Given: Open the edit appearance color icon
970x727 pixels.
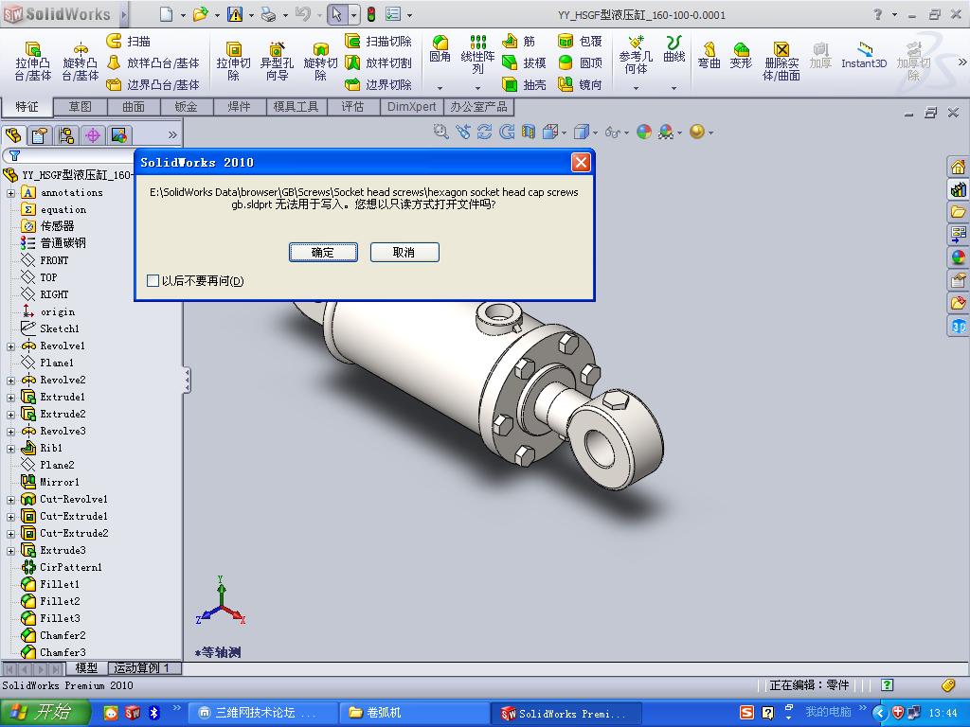Looking at the screenshot, I should click(x=644, y=132).
